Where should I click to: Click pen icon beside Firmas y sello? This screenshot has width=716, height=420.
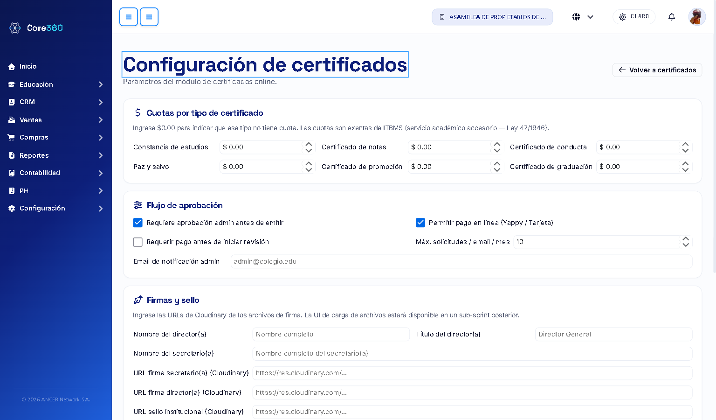138,300
